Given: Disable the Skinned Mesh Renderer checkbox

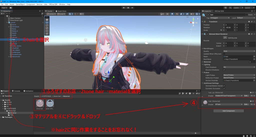Looking at the screenshot, I should (x=207, y=34).
